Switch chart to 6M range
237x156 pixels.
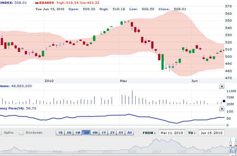[x=95, y=133]
